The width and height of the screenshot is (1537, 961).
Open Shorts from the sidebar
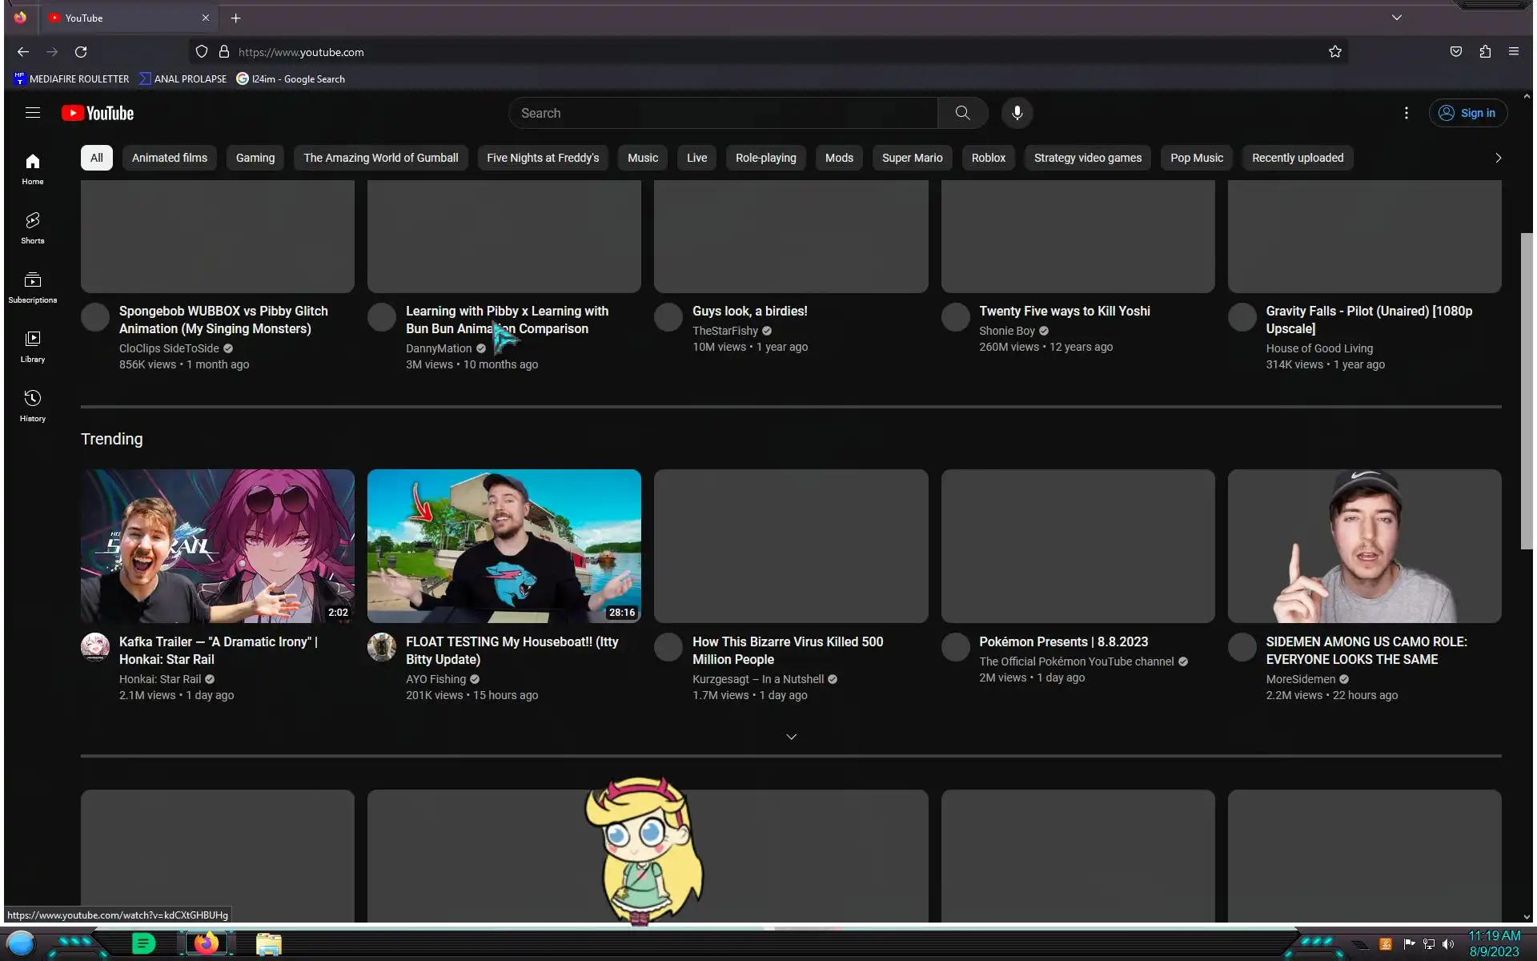coord(33,227)
